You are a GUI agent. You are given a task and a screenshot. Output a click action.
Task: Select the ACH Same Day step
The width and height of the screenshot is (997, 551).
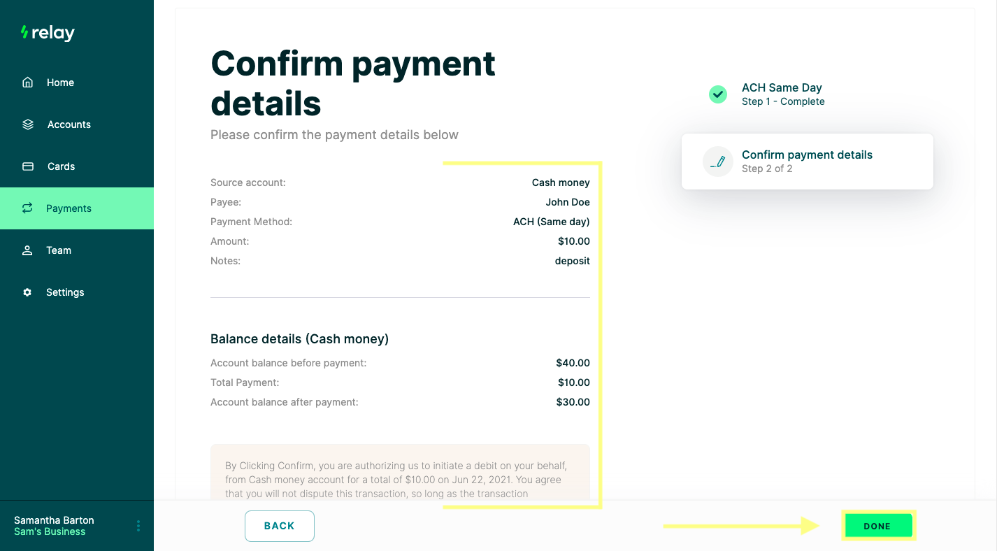(782, 94)
